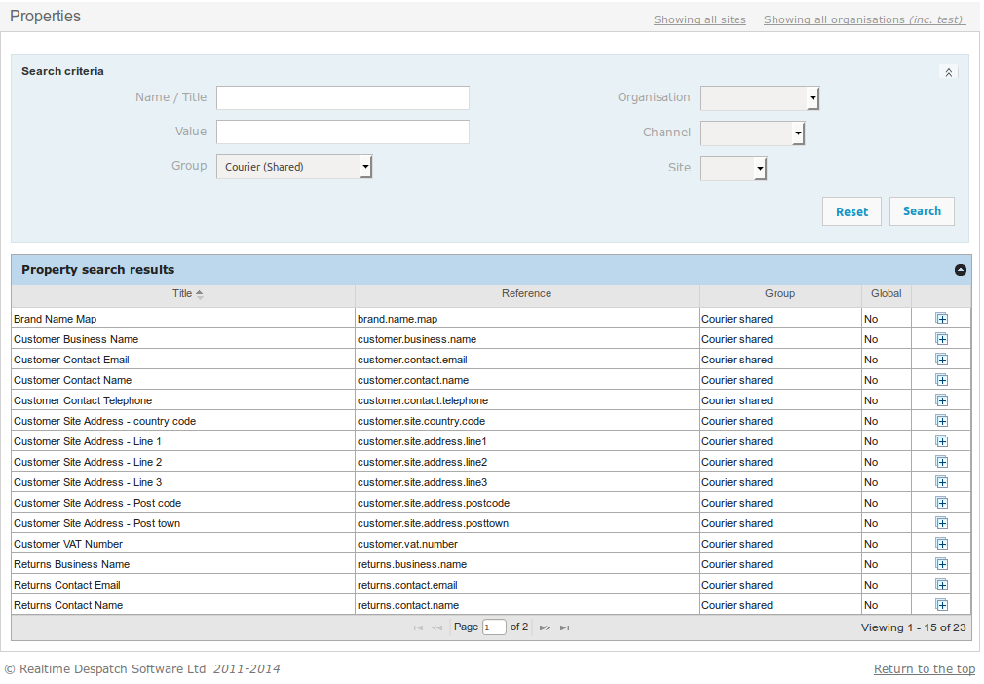Image resolution: width=984 pixels, height=684 pixels.
Task: Expand the Returns Contact Name row
Action: [941, 605]
